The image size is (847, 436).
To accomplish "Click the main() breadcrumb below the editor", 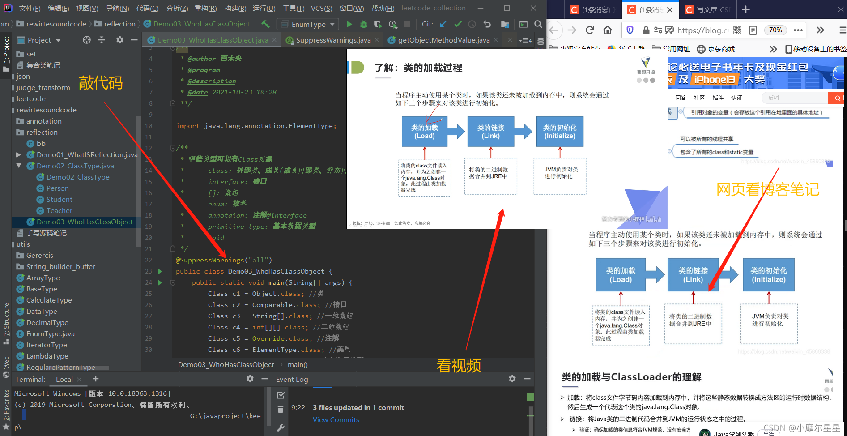I will 298,364.
